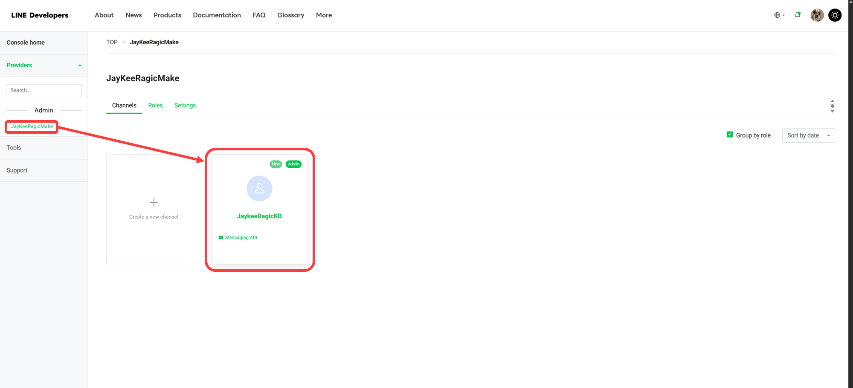Open the More menu item
853x388 pixels.
pos(324,15)
